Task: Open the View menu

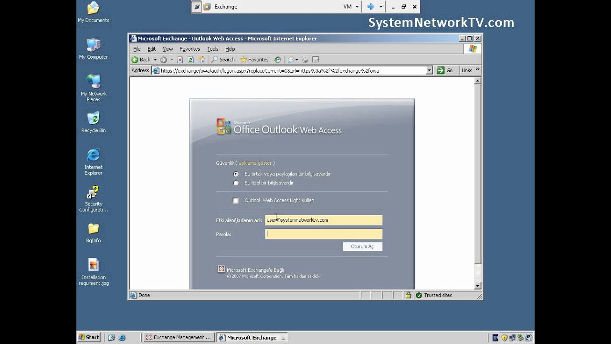Action: point(168,49)
